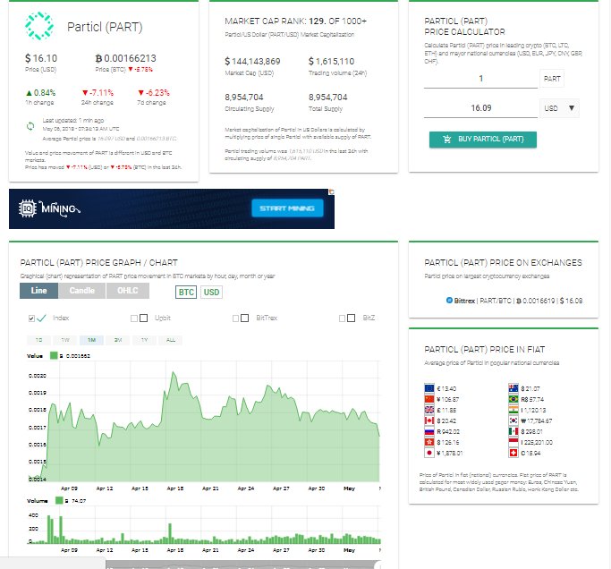Select the 3M time range
The height and width of the screenshot is (569, 611).
pyautogui.click(x=118, y=340)
